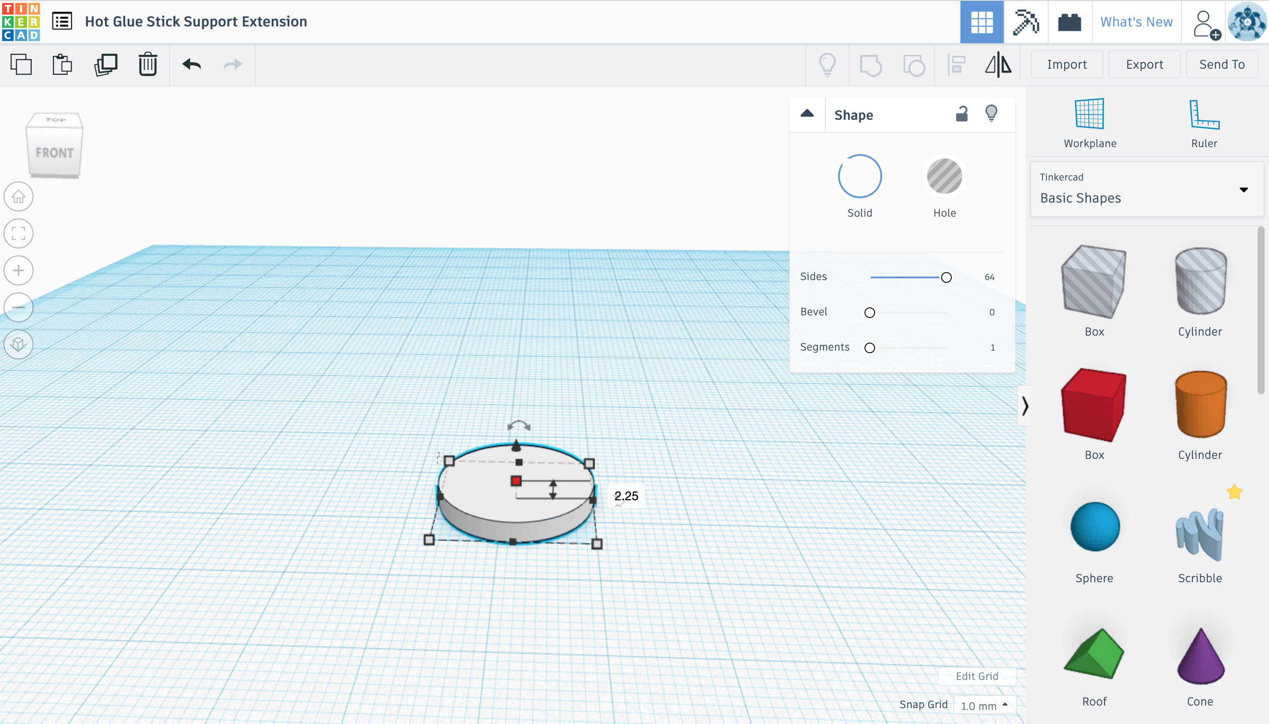Open the Mirror tool
Image resolution: width=1269 pixels, height=724 pixels.
pos(998,65)
